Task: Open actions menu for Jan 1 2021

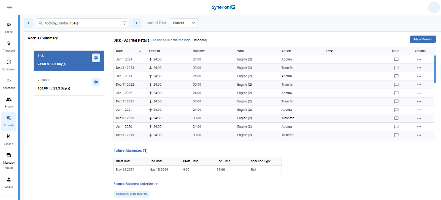Action: coord(419,110)
